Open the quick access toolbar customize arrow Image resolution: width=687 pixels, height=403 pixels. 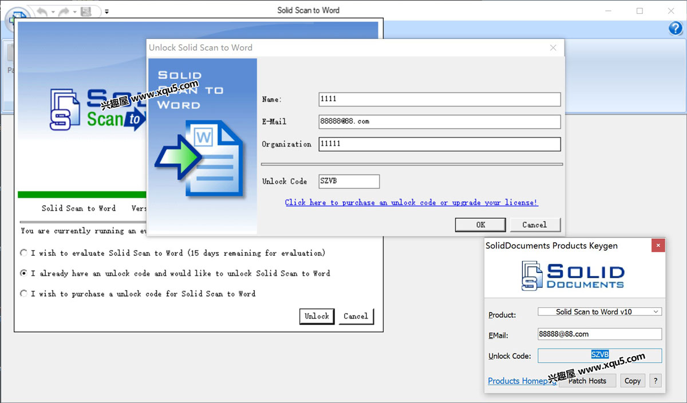[x=106, y=11]
